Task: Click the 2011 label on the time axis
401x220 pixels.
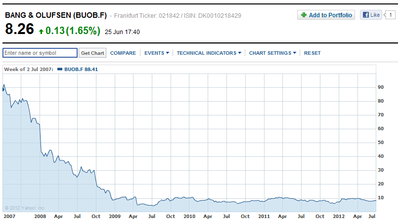Action: pos(264,216)
